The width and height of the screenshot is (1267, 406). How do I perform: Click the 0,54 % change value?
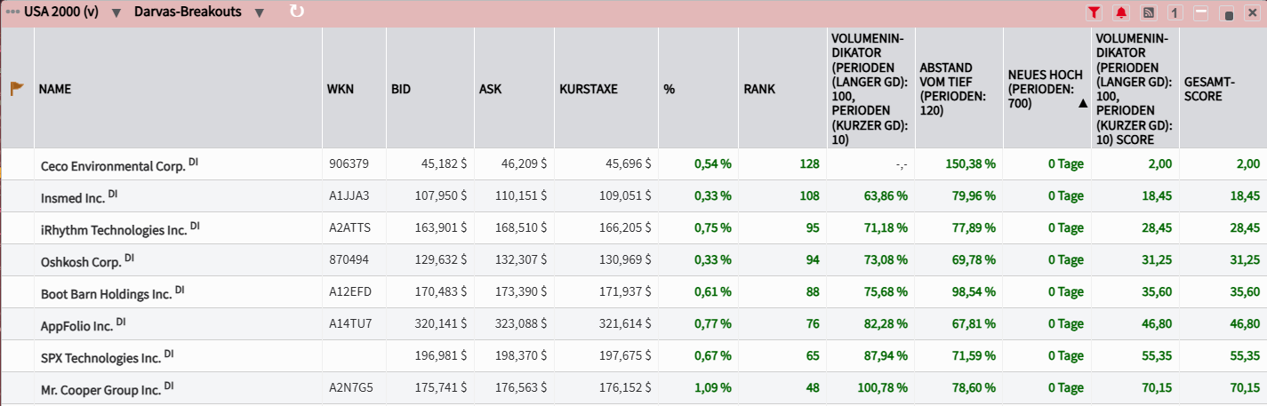tap(713, 164)
